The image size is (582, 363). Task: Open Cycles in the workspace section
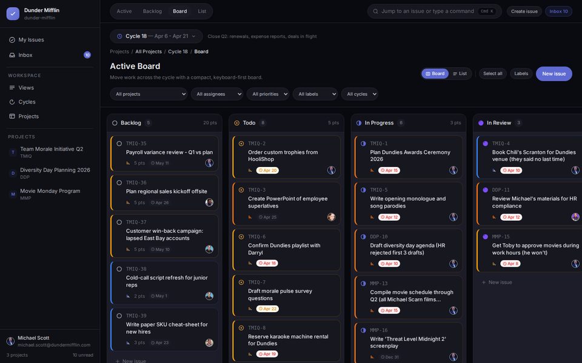[50, 102]
